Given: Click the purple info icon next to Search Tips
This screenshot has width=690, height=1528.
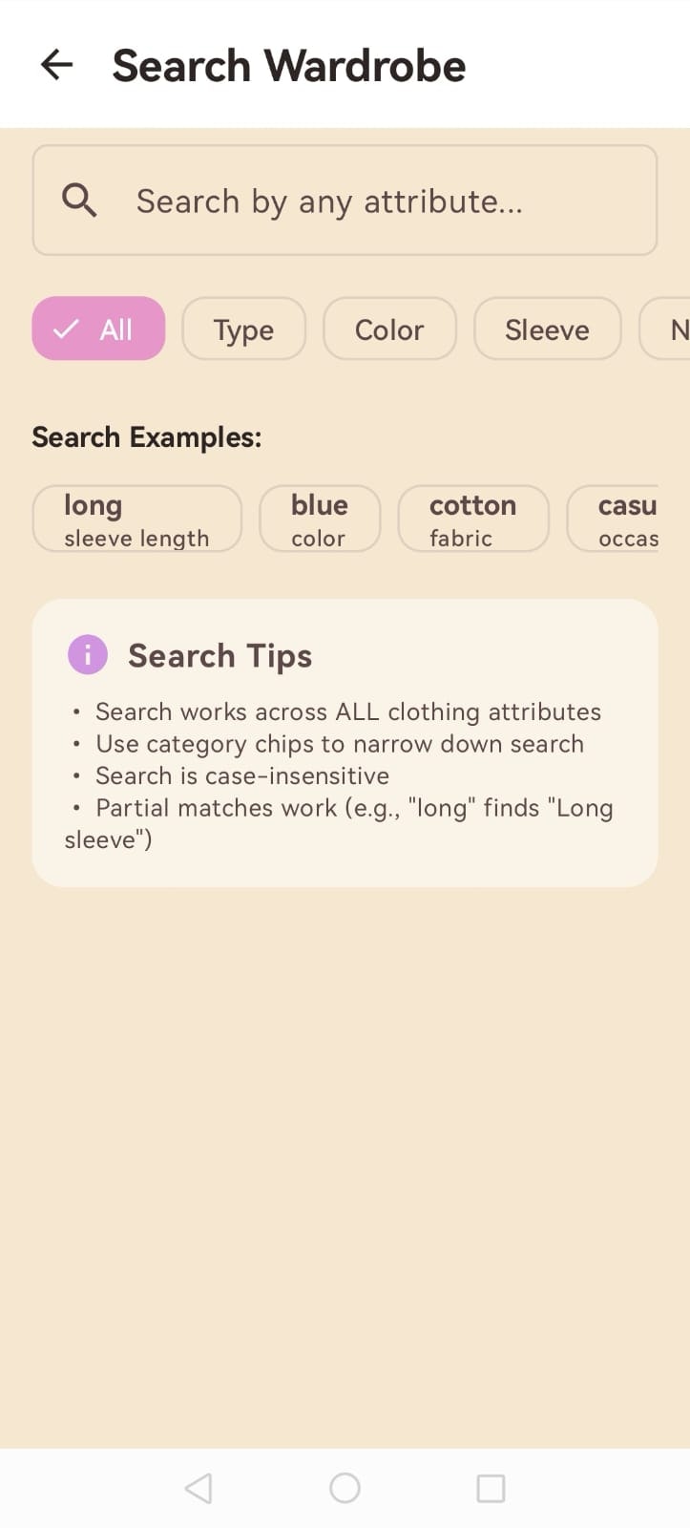Looking at the screenshot, I should [87, 654].
